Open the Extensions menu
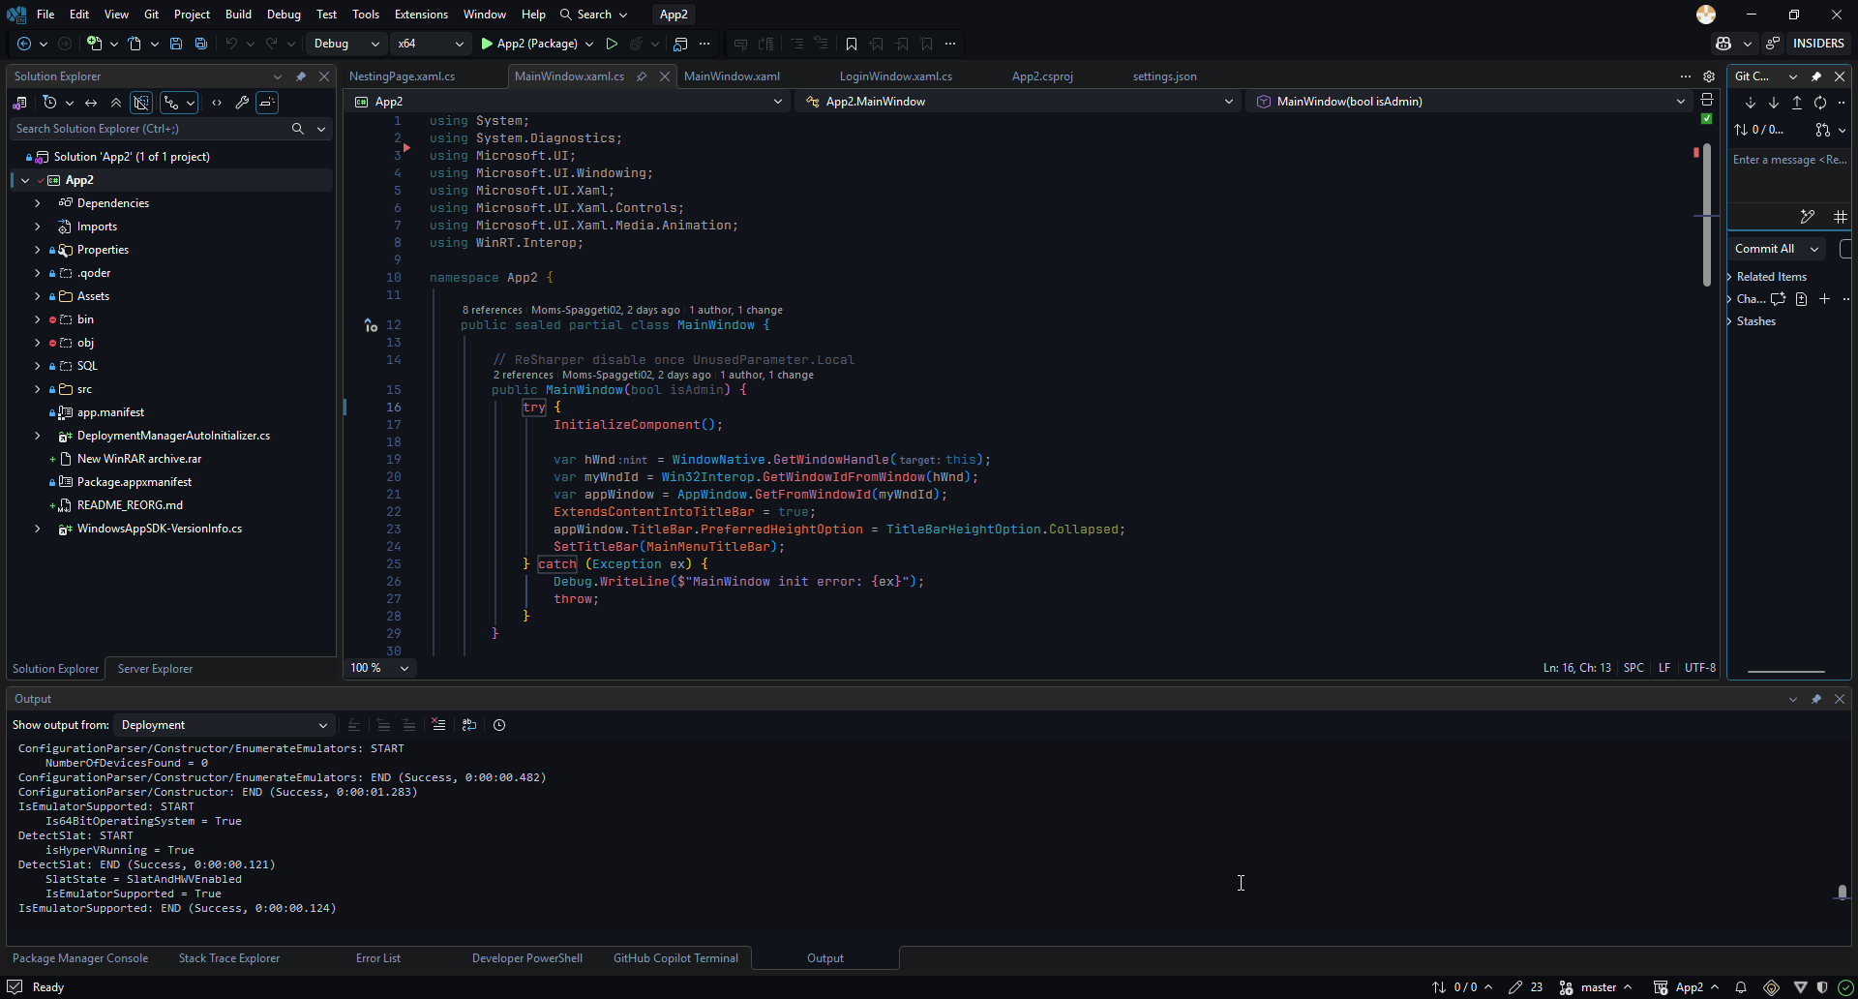Image resolution: width=1858 pixels, height=999 pixels. (421, 15)
